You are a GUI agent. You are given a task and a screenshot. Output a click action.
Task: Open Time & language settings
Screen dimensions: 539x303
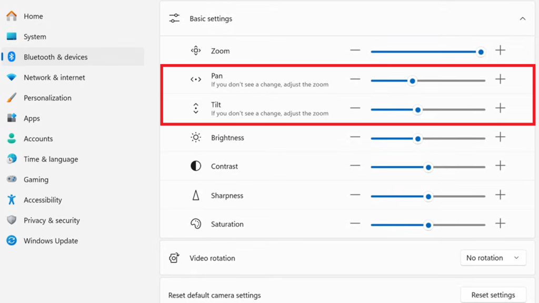click(51, 159)
